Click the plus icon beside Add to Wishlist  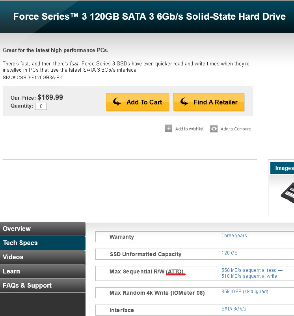(168, 128)
